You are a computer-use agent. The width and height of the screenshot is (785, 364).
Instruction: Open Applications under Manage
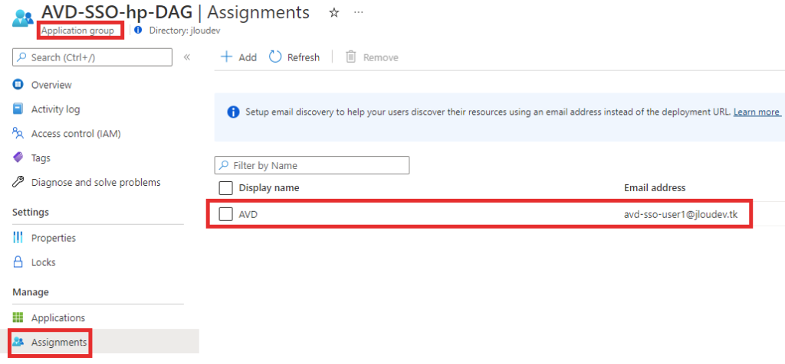(x=58, y=317)
